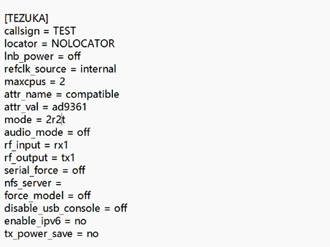
Task: Click the tx_power_save no value
Action: click(x=93, y=234)
